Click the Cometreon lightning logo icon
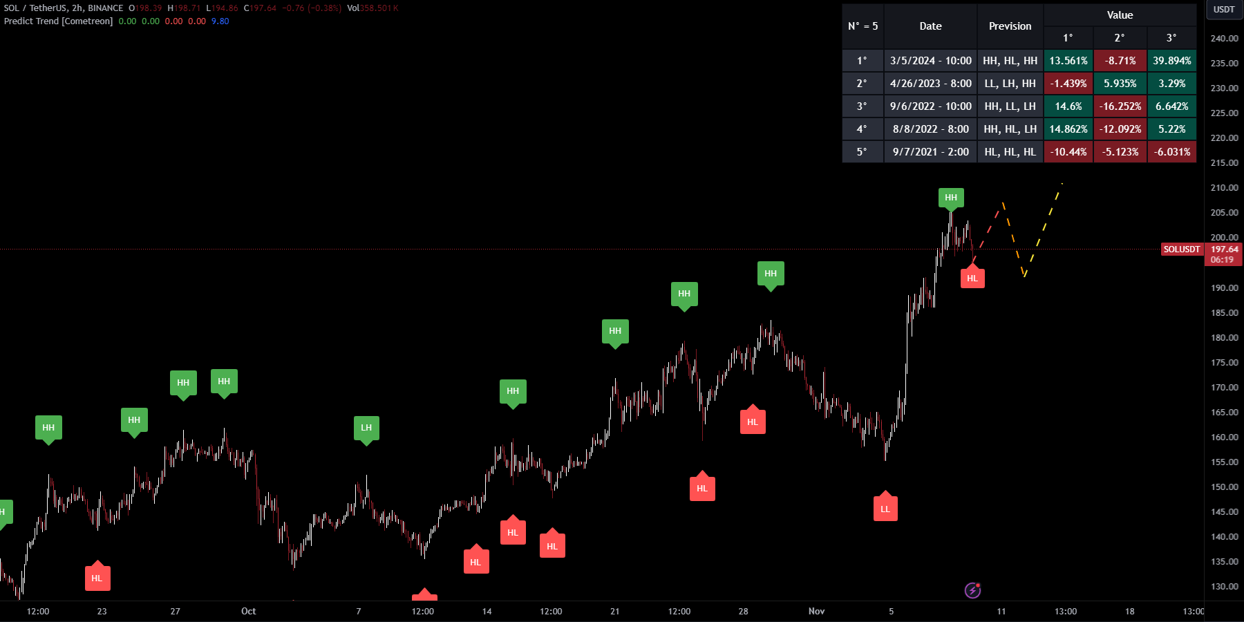 click(x=974, y=590)
